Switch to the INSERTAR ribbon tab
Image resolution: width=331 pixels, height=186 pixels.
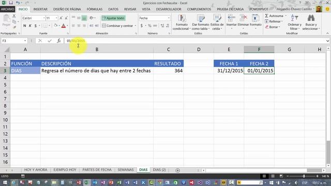pos(40,9)
